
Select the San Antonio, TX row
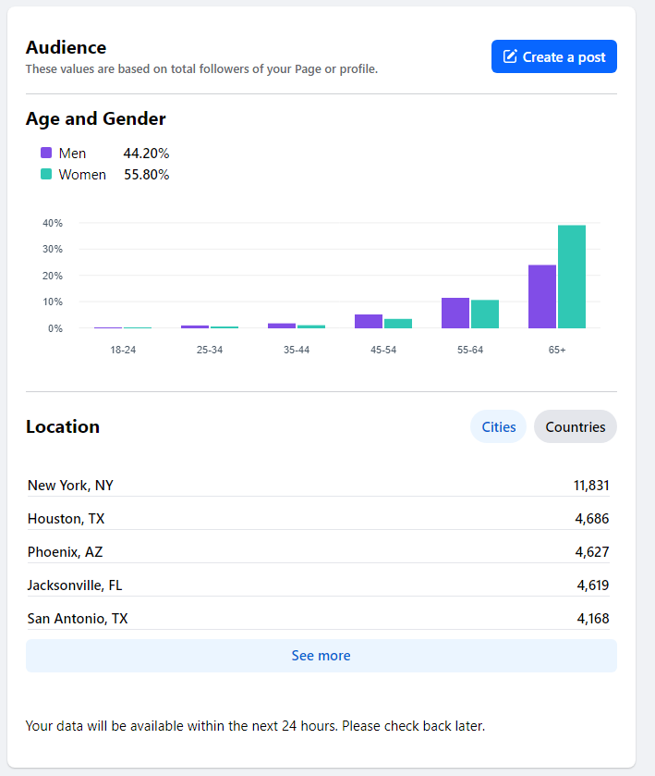319,619
